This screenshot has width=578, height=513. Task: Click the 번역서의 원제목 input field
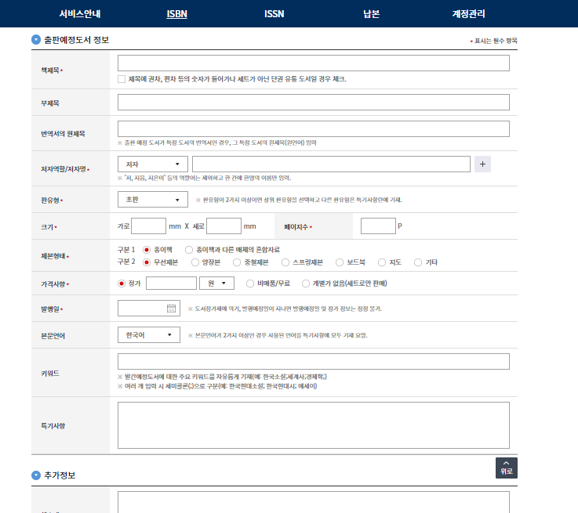point(314,128)
